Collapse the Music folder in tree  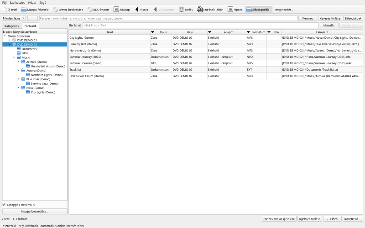(x=14, y=57)
